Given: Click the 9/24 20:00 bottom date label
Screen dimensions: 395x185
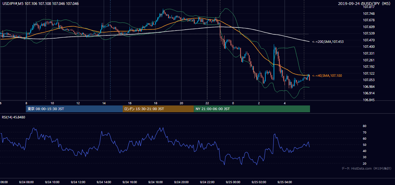Looking at the screenshot, I should click(181, 182).
